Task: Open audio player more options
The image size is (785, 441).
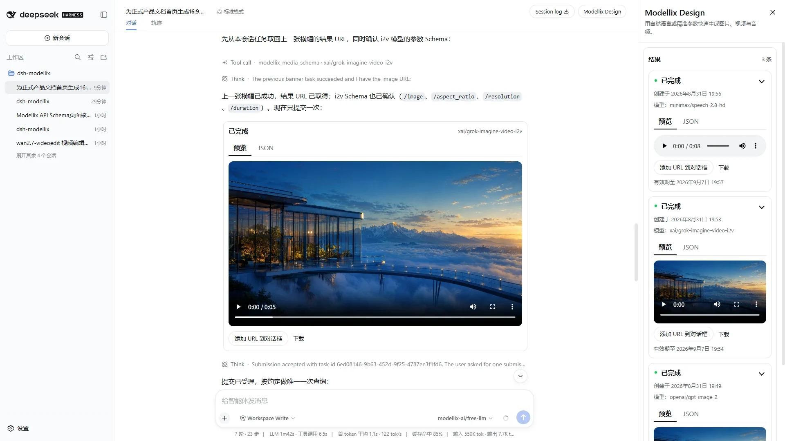Action: (756, 146)
